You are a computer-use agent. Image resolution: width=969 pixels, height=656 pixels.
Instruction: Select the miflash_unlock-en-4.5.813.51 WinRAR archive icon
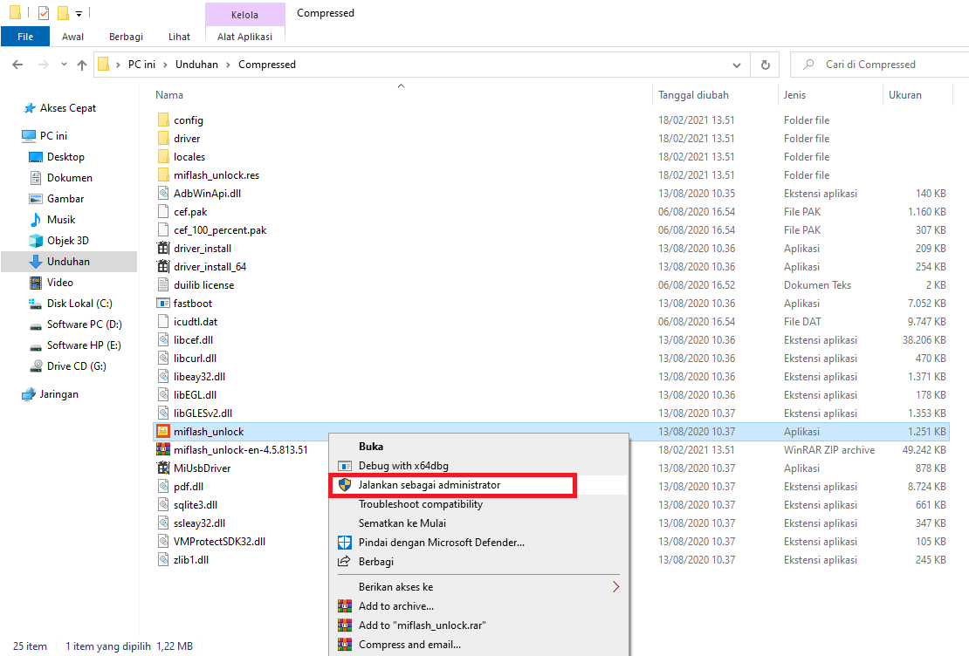click(163, 449)
